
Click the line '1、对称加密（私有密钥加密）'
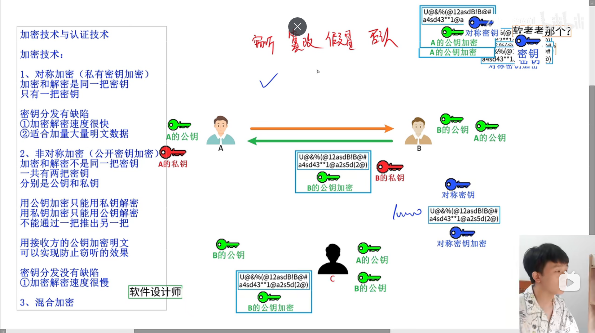(85, 74)
